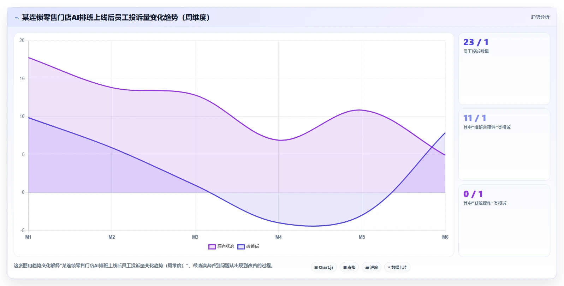
Task: Click the y-axis value 10
Action: click(22, 117)
